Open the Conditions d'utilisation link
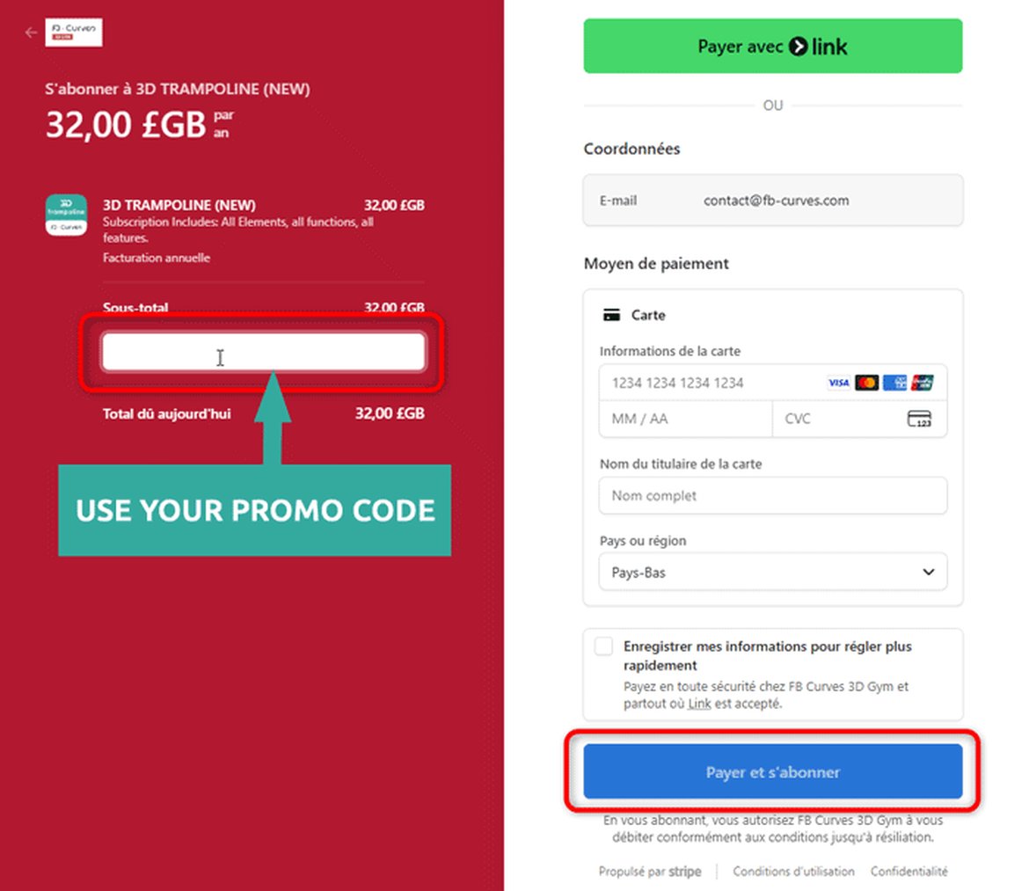1029x891 pixels. (x=793, y=872)
